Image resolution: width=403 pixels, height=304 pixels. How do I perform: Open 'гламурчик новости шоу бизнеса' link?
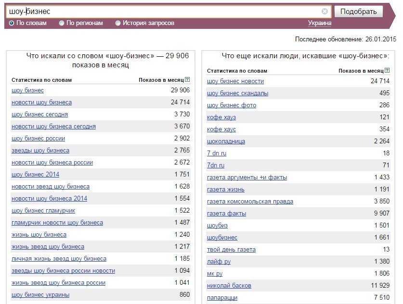tap(57, 223)
